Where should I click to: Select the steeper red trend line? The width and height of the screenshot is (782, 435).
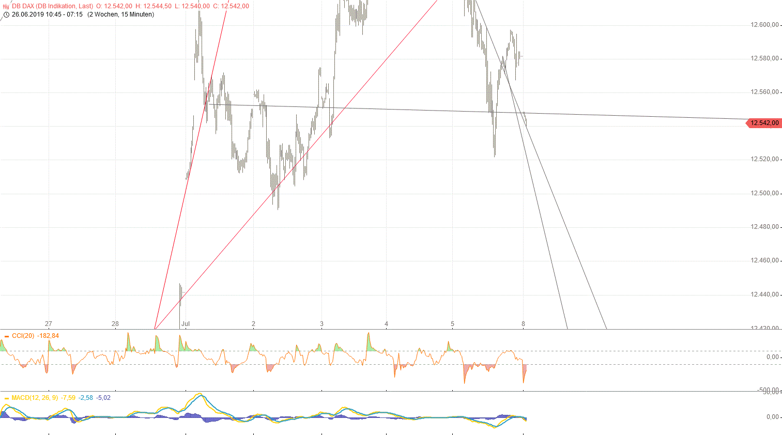191,165
